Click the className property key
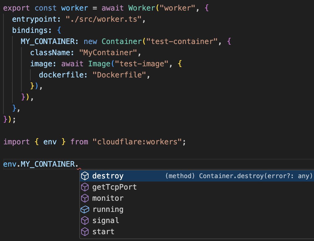This screenshot has width=314, height=241. [x=50, y=52]
